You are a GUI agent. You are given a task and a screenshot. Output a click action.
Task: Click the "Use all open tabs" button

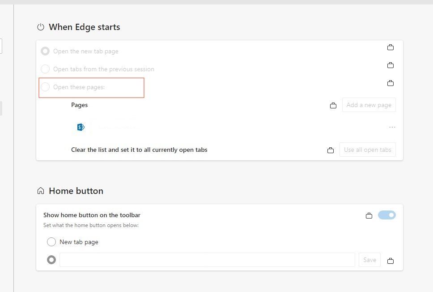[x=368, y=150]
